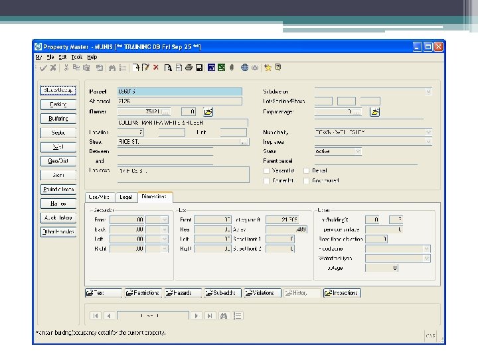The width and height of the screenshot is (478, 358).
Task: Click the green checkmark Accept toolbar icon
Action: pos(42,68)
